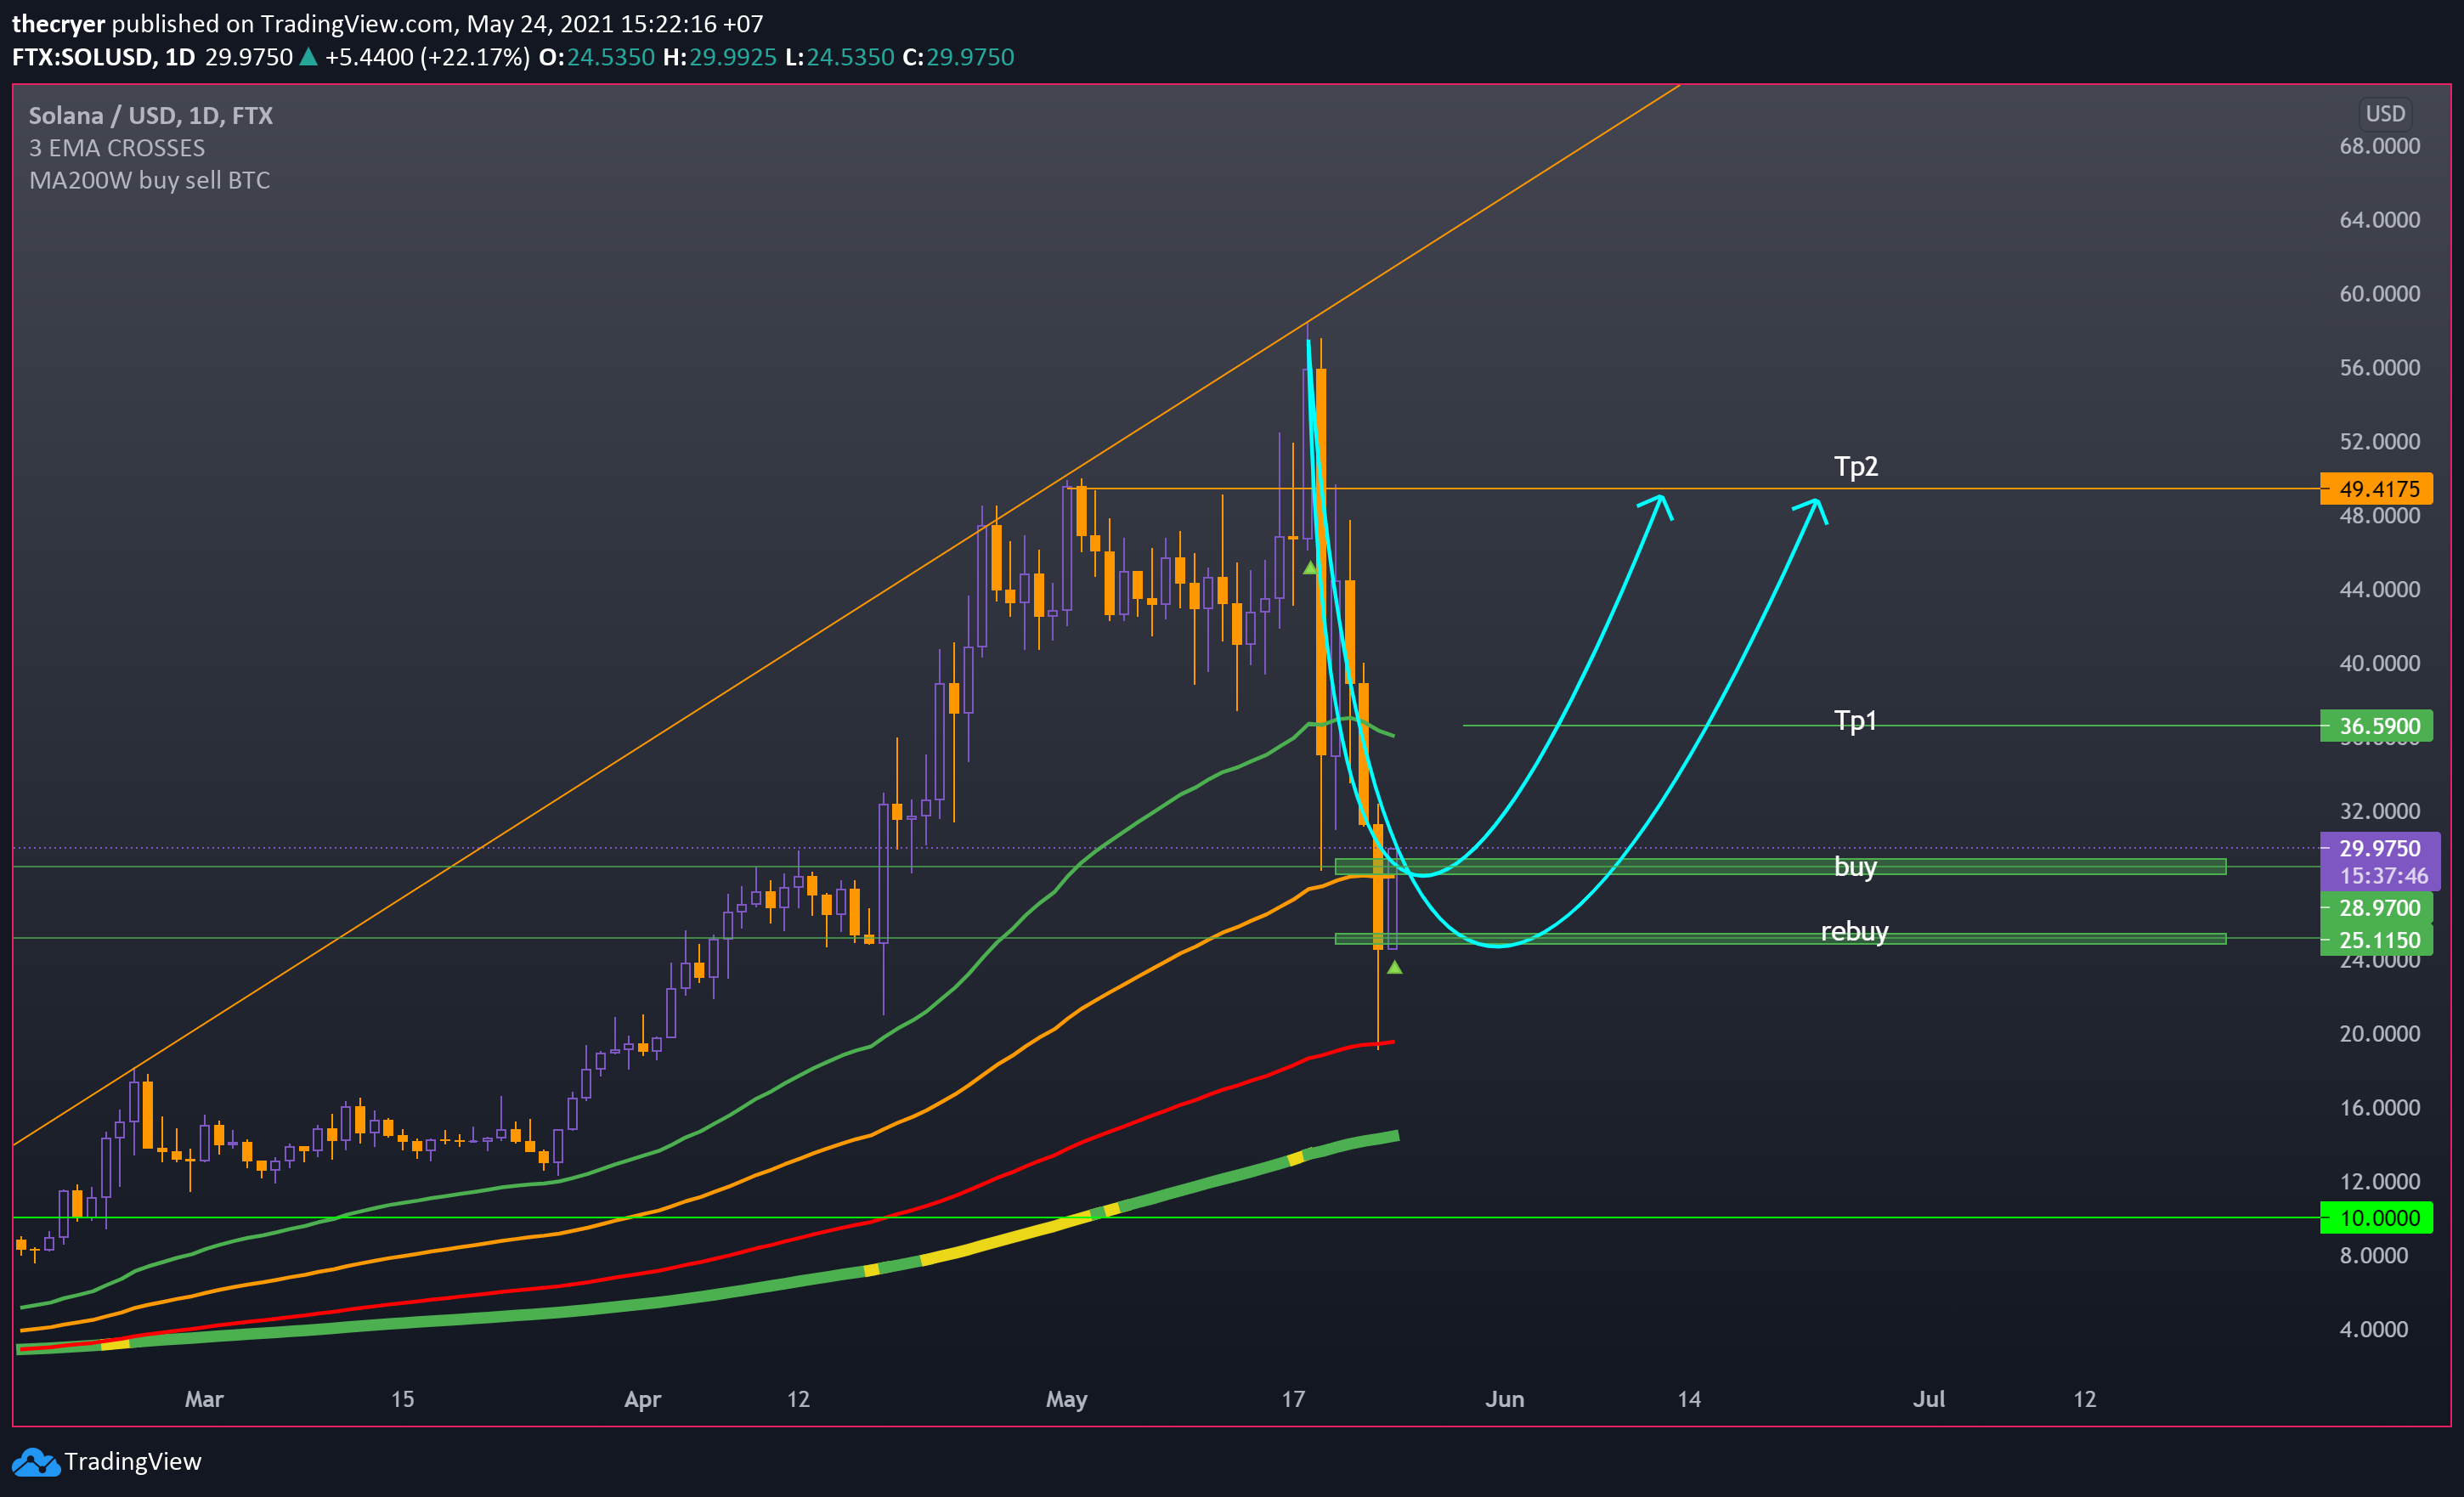Click the H:29.9925 high value in header
Viewport: 2464px width, 1497px height.
click(720, 57)
